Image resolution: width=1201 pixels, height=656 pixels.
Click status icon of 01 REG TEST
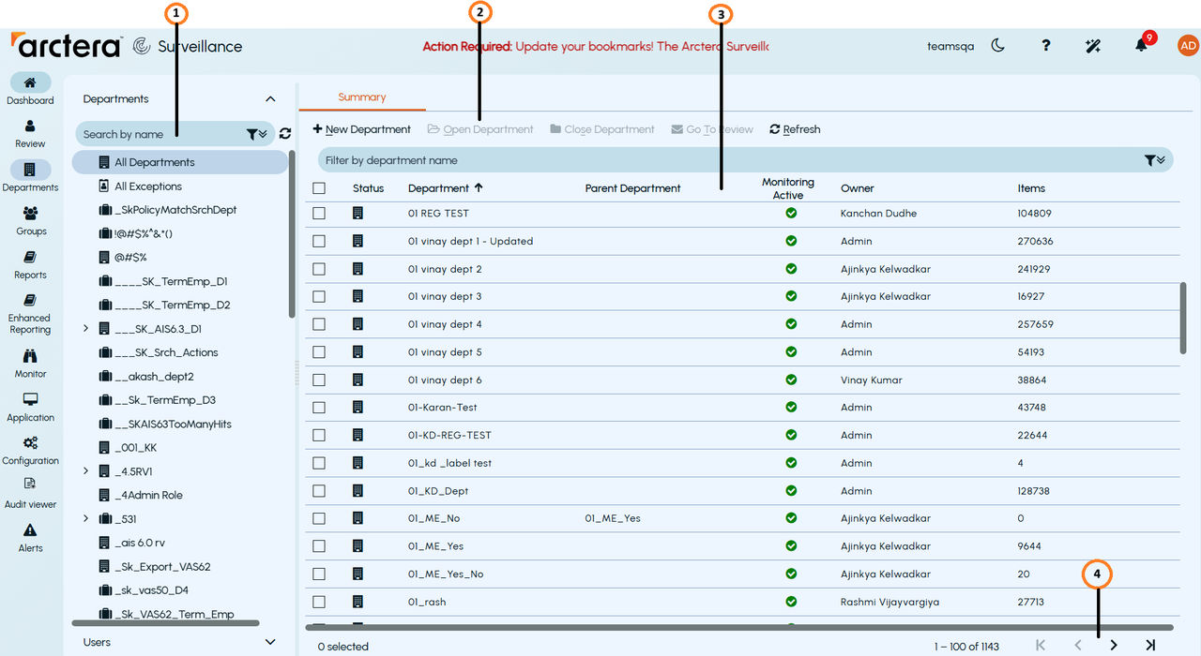[357, 213]
